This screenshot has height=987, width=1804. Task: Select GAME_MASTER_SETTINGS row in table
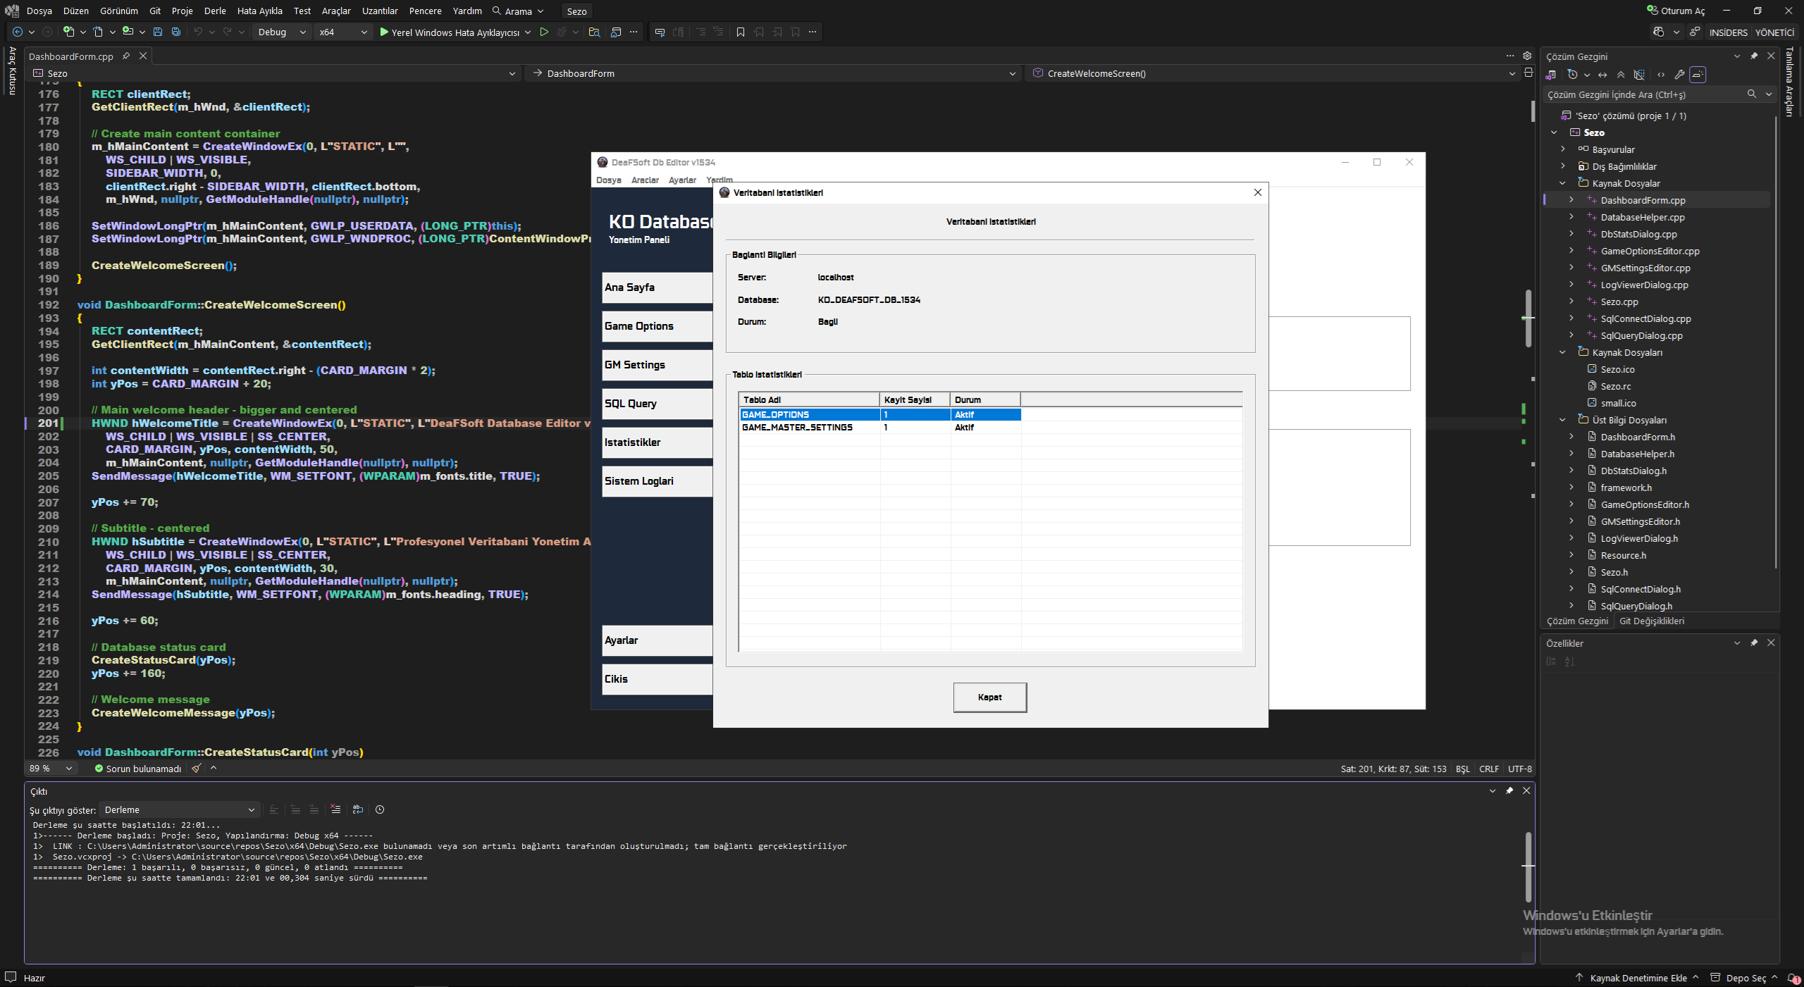pos(880,428)
